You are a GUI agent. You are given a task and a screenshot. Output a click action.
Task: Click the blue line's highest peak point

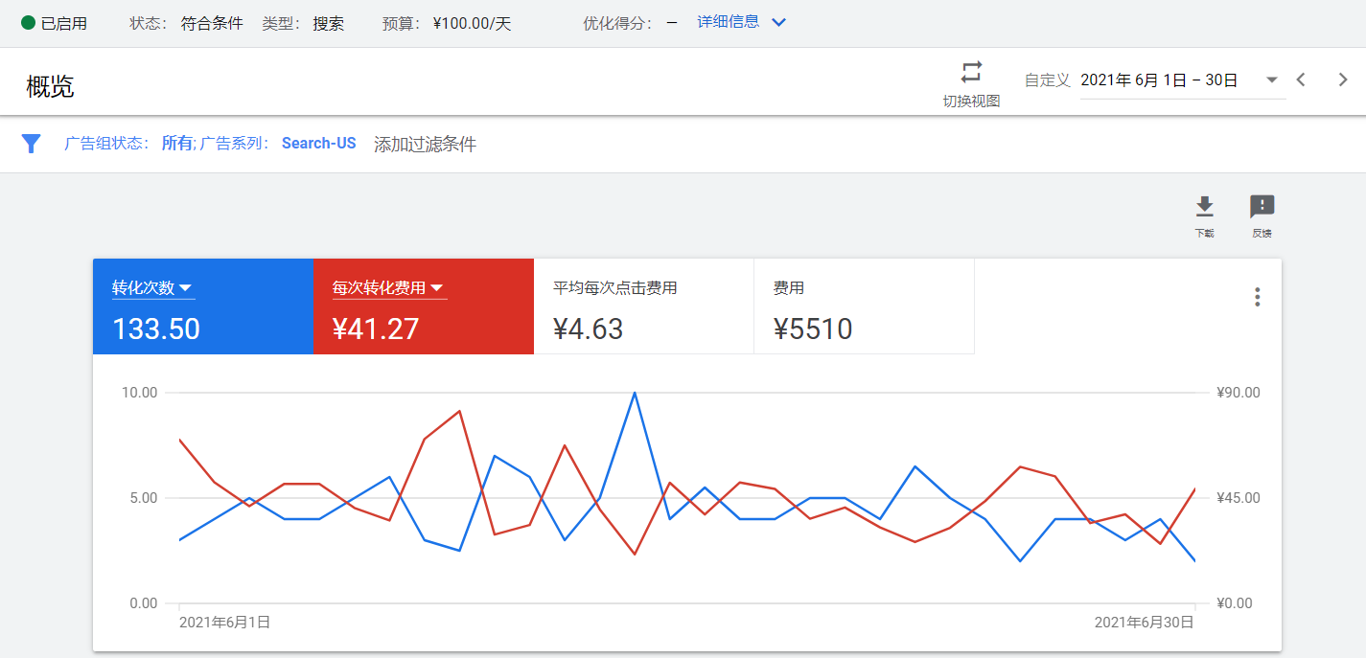[634, 393]
